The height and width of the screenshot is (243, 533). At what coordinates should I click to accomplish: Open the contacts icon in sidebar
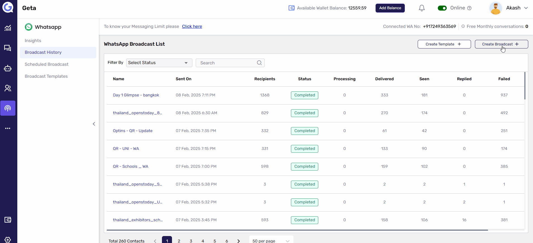pyautogui.click(x=8, y=88)
